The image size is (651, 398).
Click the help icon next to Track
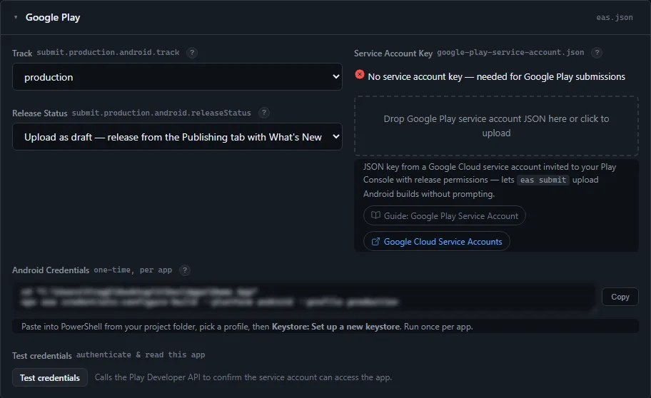click(x=192, y=53)
